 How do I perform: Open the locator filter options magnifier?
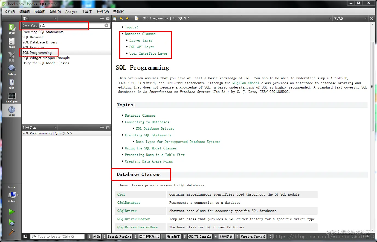pos(34,237)
